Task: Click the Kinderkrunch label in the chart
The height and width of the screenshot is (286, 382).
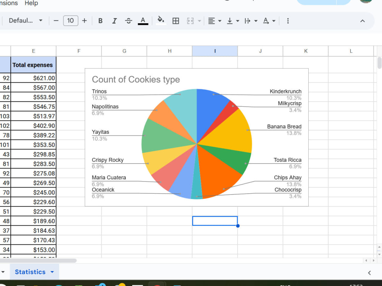Action: [285, 92]
